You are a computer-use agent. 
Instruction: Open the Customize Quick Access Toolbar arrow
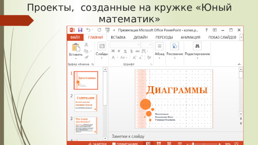[114, 30]
